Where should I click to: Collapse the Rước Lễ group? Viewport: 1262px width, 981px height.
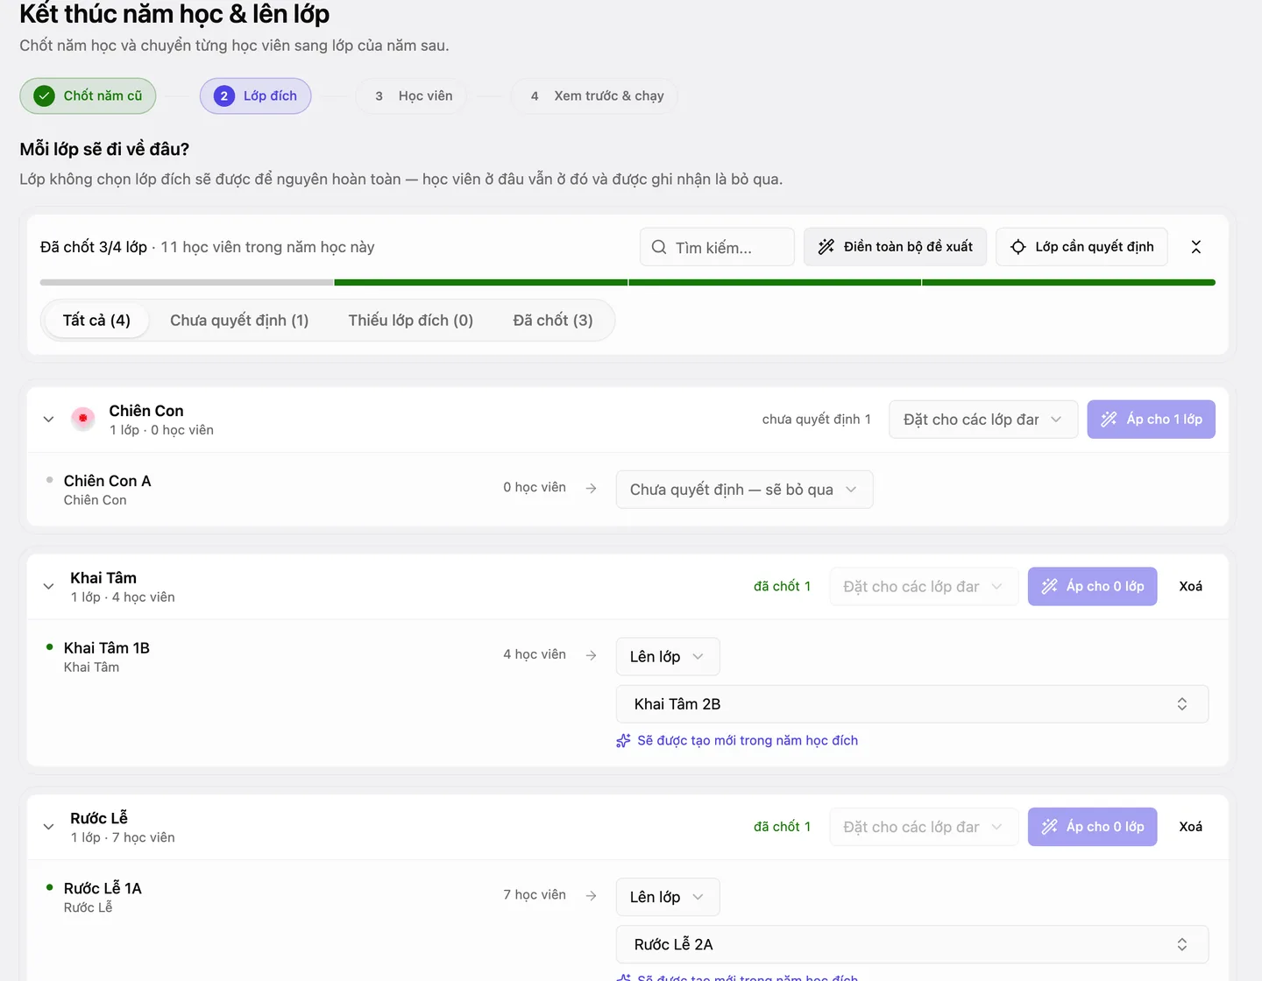pos(49,827)
